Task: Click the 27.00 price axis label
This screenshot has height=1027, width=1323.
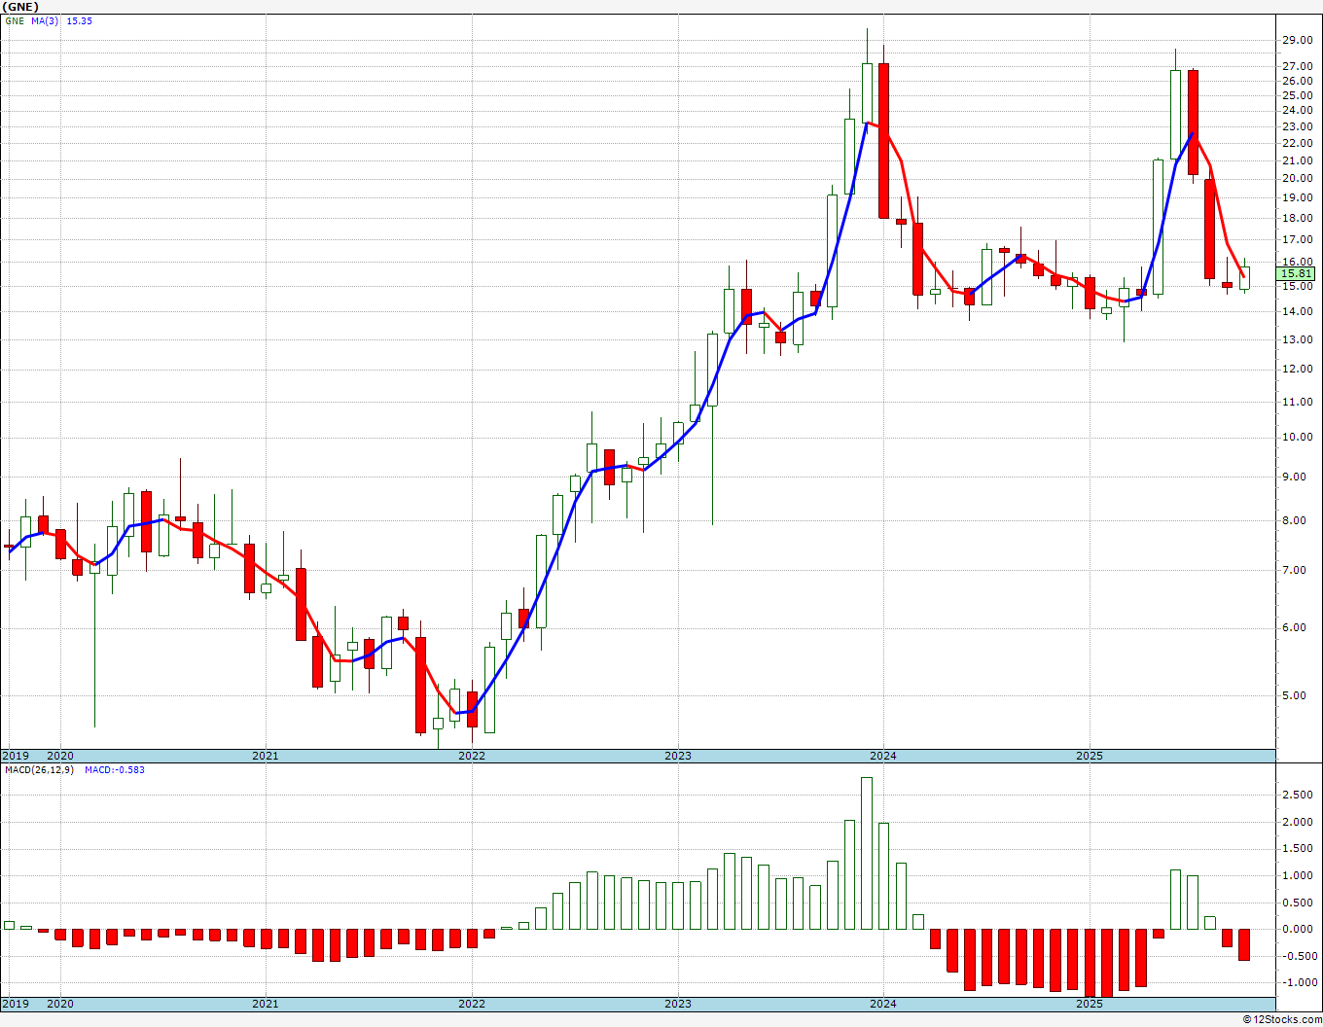Action: click(x=1297, y=66)
